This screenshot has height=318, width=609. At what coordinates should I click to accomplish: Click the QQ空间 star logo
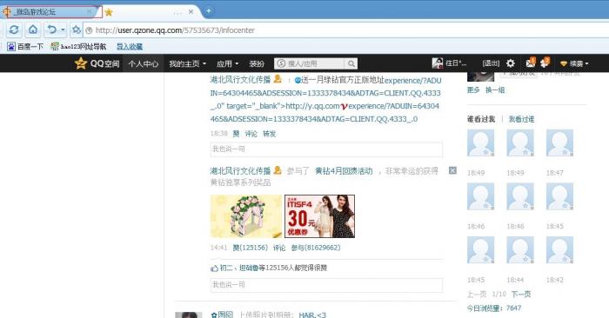[x=81, y=63]
